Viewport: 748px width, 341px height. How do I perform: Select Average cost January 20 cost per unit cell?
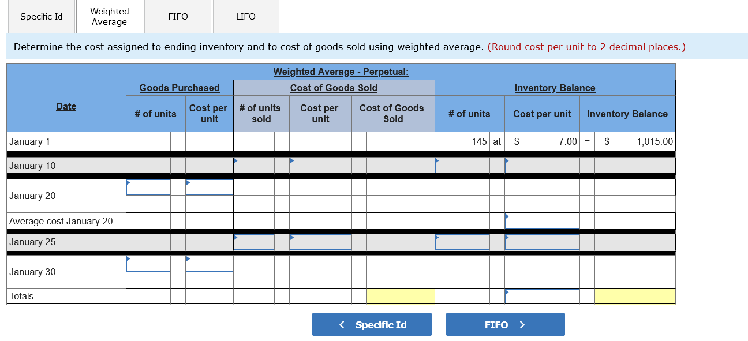pos(542,221)
